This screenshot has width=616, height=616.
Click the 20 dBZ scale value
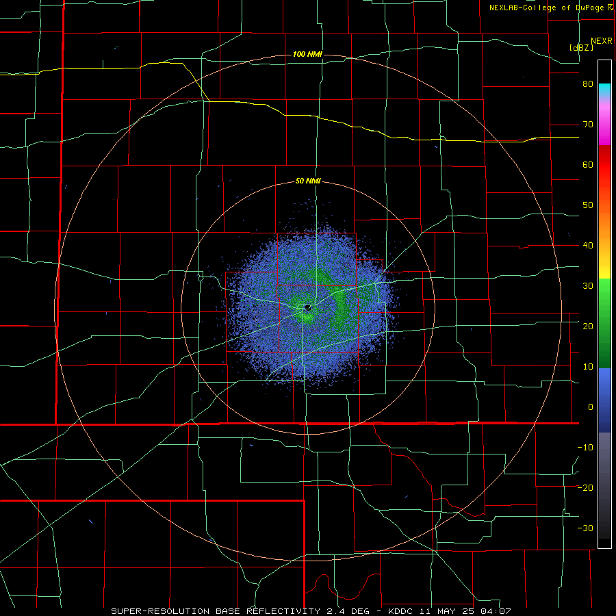[588, 326]
